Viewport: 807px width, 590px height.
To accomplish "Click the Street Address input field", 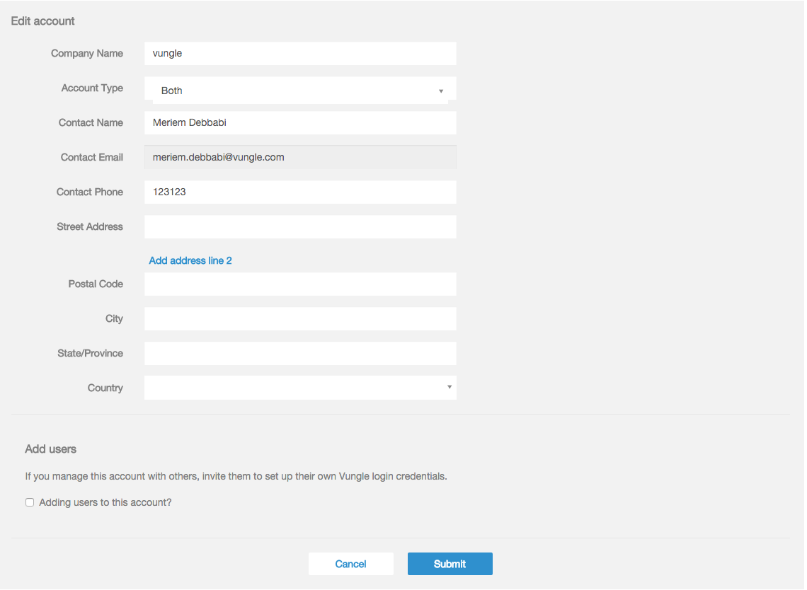I will 300,227.
